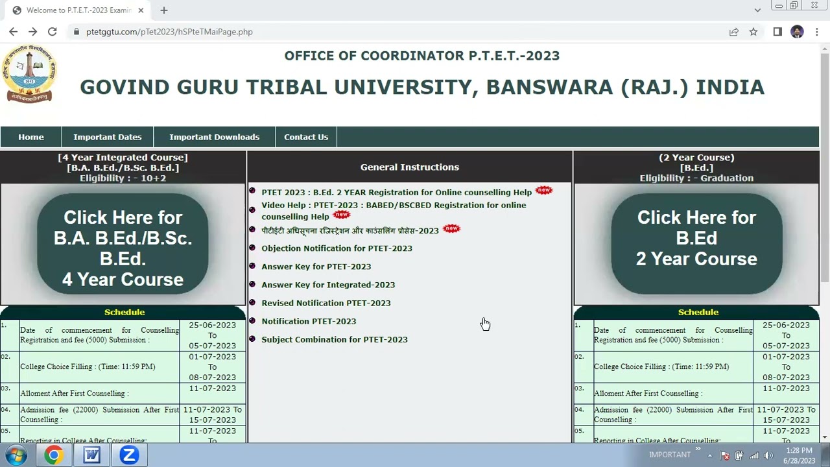This screenshot has height=467, width=830.
Task: Open Revised Notification PTET-2023
Action: tap(326, 303)
